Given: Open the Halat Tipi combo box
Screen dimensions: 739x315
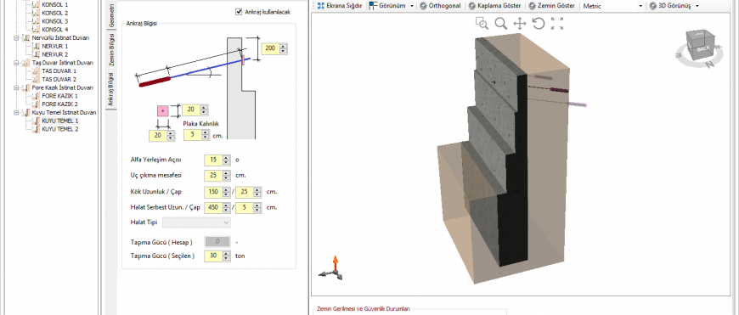Looking at the screenshot, I should click(196, 222).
